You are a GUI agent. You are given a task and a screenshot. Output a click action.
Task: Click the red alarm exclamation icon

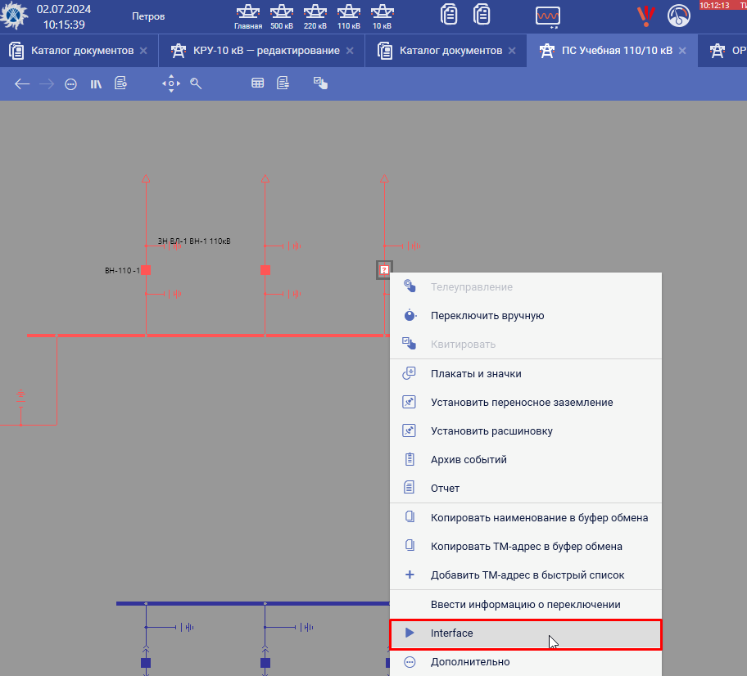click(646, 16)
